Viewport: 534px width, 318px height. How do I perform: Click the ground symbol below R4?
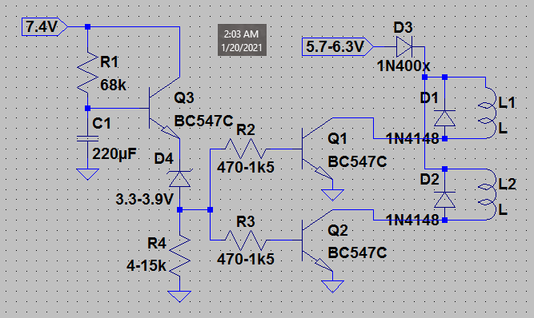[179, 296]
